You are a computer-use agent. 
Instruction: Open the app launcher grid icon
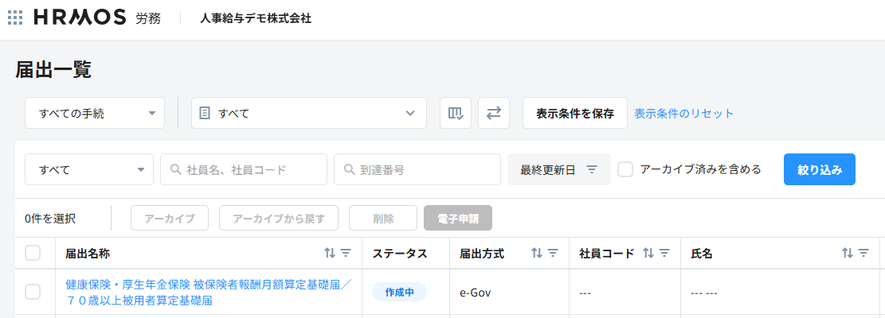point(15,17)
